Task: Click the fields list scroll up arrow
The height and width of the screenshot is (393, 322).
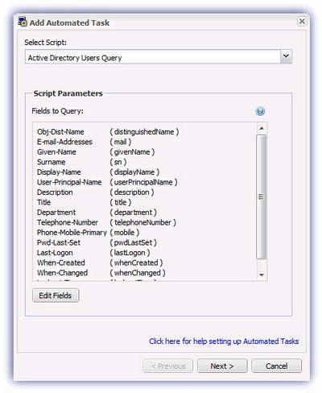Action: (262, 129)
